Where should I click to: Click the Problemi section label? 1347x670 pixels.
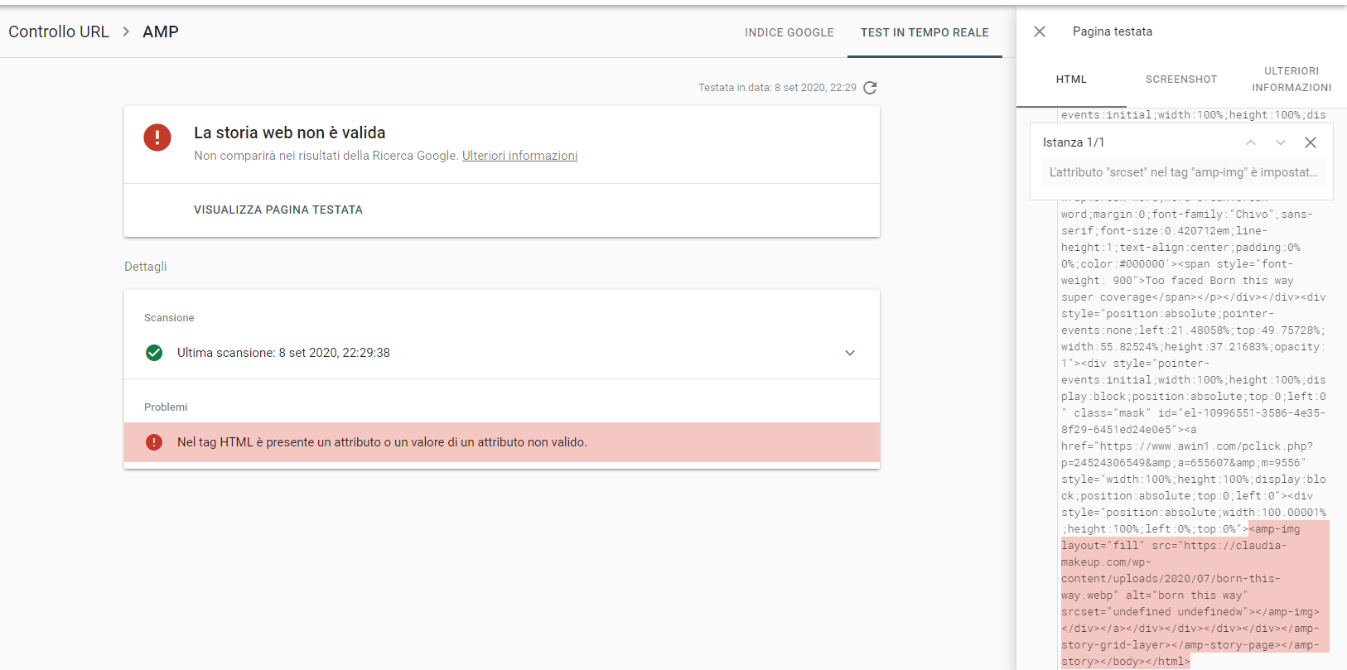166,407
